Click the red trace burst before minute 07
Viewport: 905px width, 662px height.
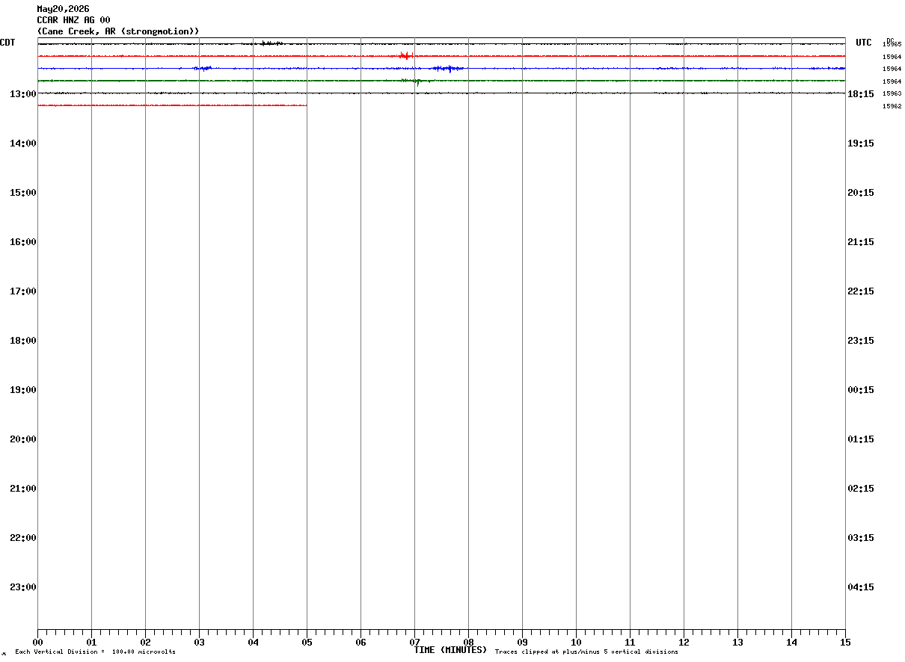pos(405,55)
